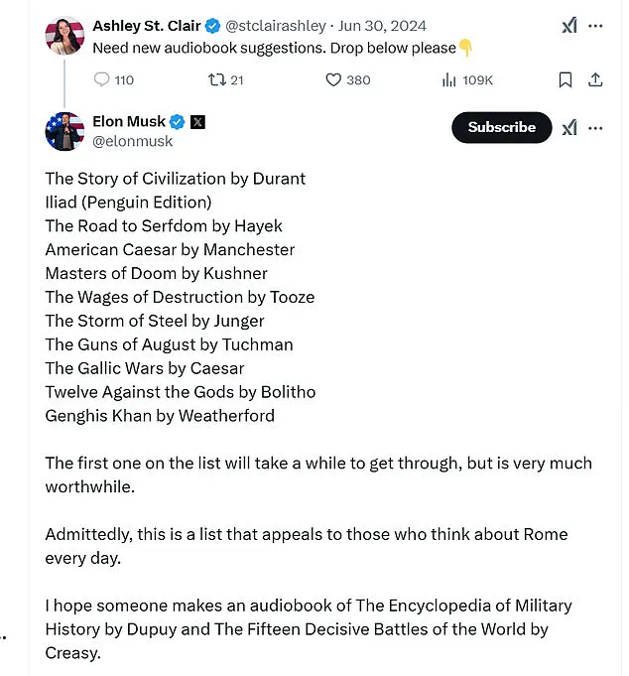Viewport: 629px width, 676px height.
Task: Open the Ashley St. Clair name link
Action: [145, 26]
